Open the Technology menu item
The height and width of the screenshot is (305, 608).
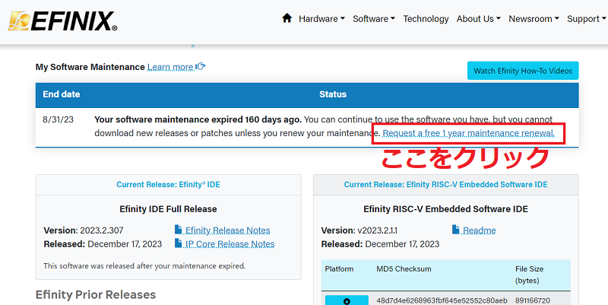coord(426,18)
